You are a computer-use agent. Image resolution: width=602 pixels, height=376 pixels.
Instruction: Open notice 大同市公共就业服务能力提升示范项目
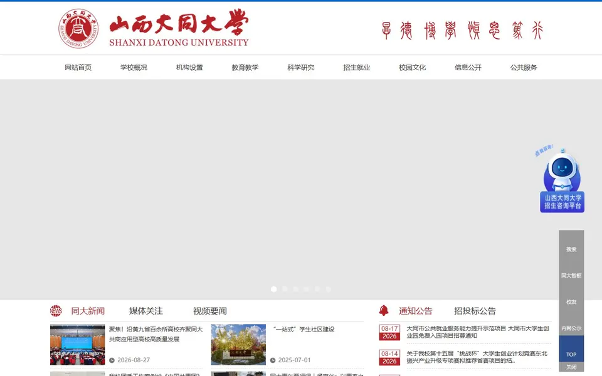pos(478,332)
